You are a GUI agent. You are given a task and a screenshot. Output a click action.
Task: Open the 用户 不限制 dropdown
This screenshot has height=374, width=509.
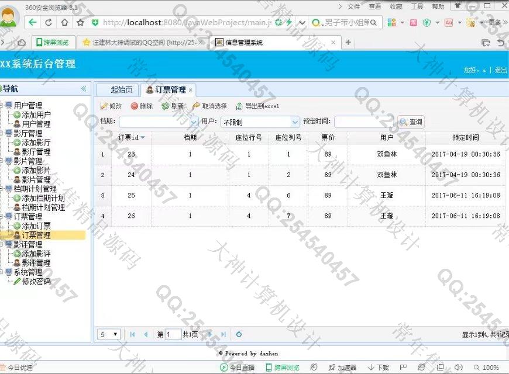295,122
